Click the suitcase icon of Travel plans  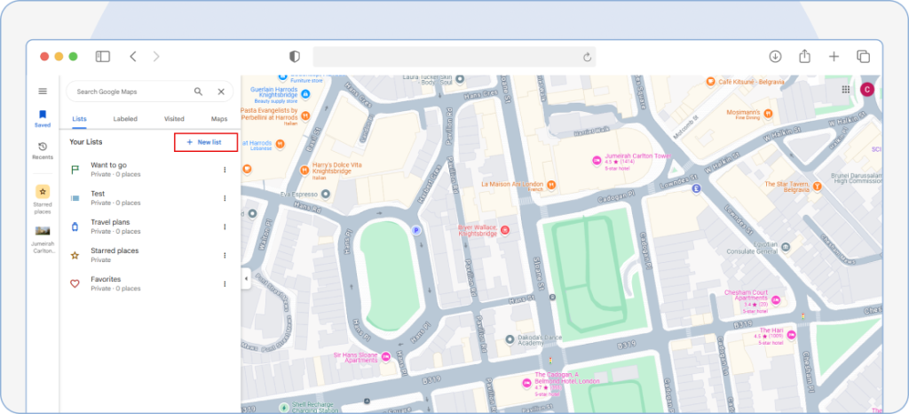[x=75, y=227]
